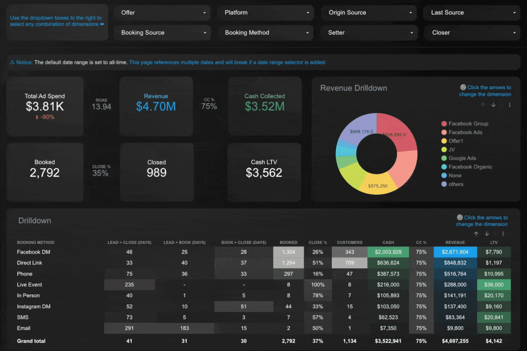This screenshot has width=527, height=351.
Task: Click the blue date range notice text
Action: coord(227,63)
